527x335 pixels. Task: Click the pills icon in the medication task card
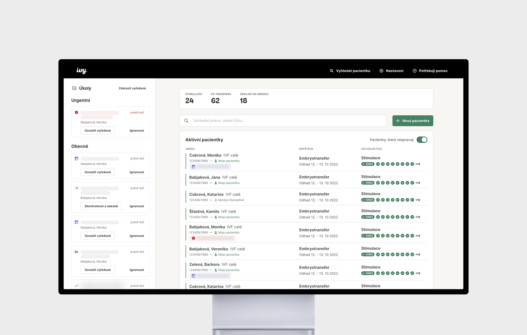click(x=76, y=252)
